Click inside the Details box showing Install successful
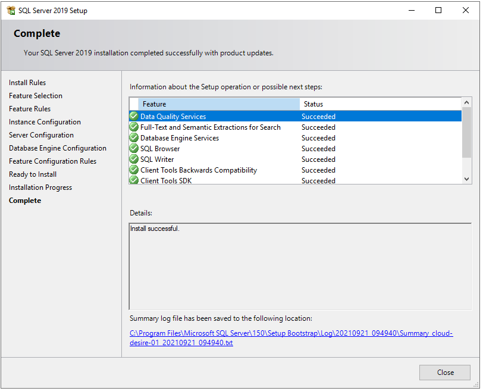The image size is (483, 391). (x=300, y=267)
